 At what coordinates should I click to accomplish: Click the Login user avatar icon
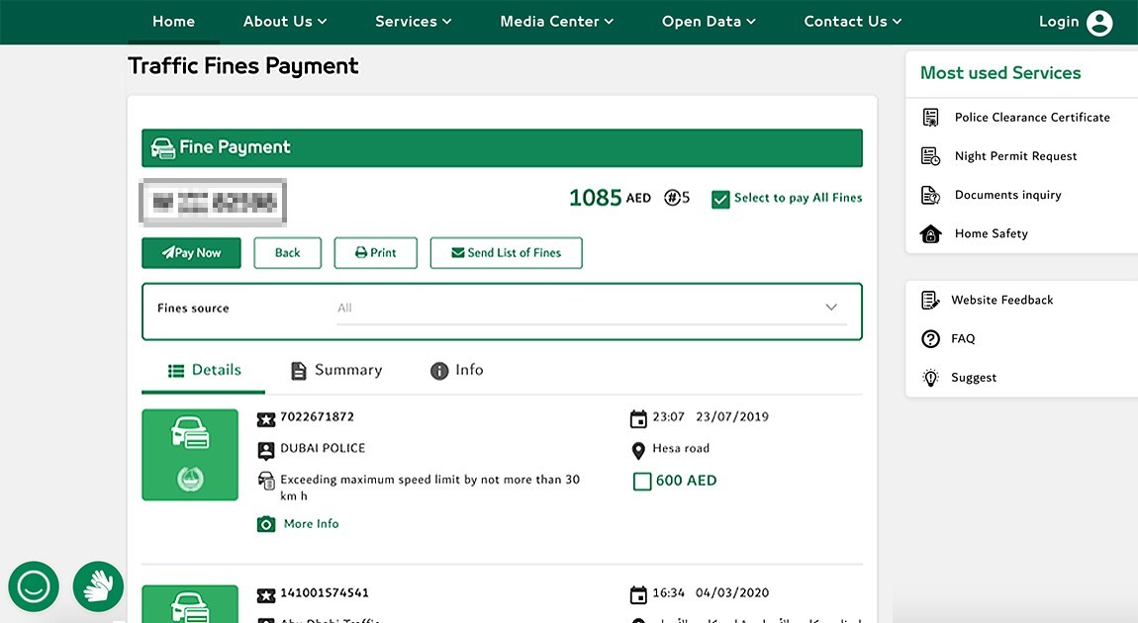click(1099, 23)
